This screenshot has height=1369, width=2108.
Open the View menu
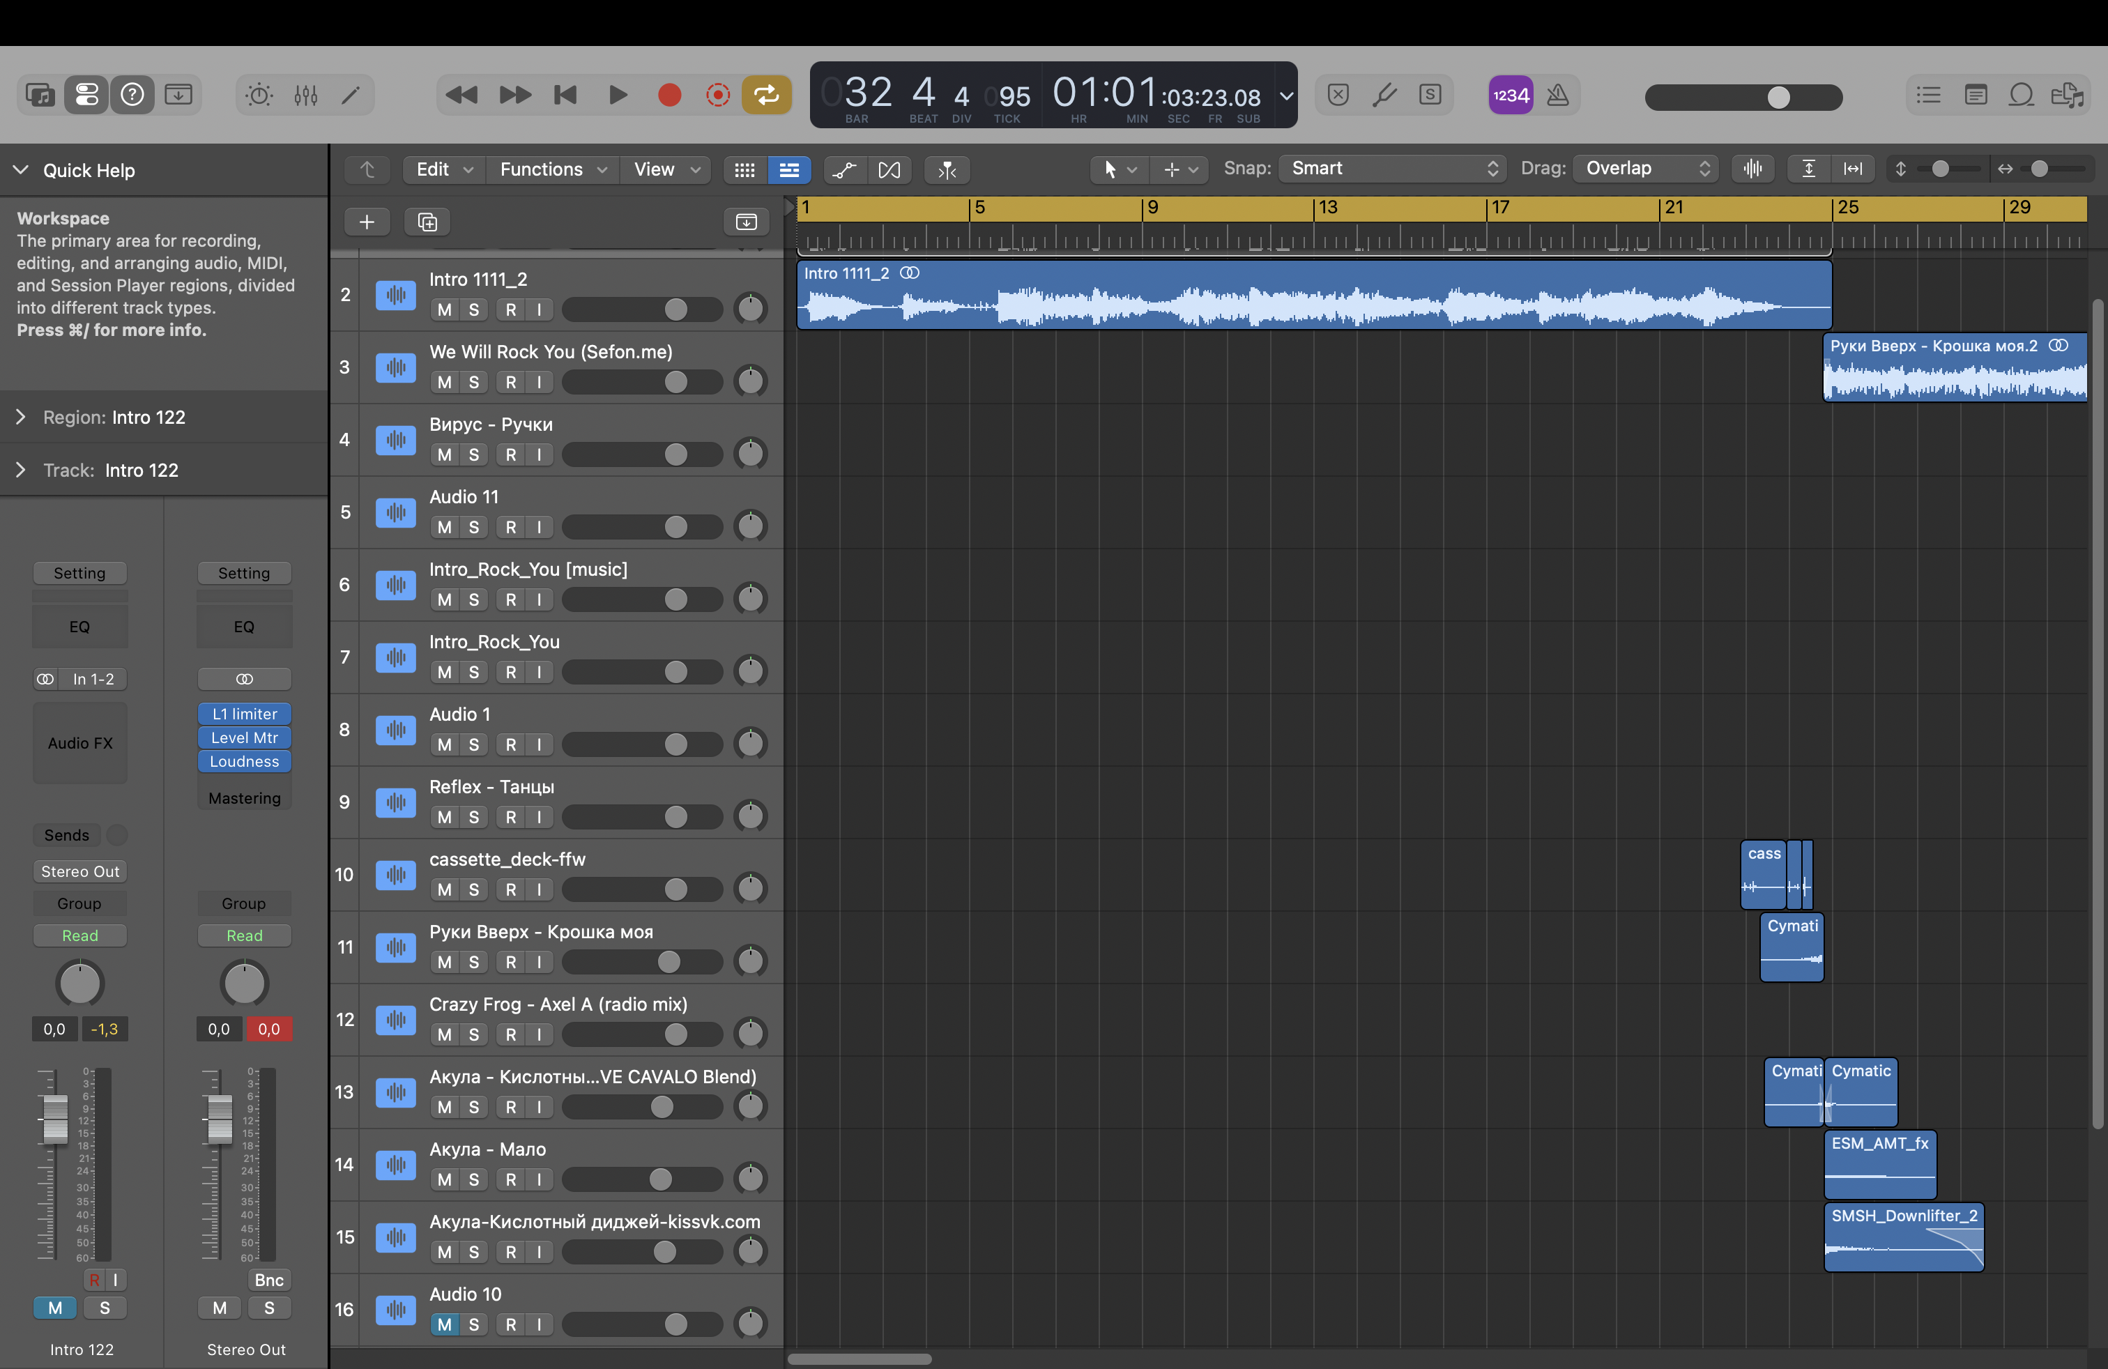(666, 169)
